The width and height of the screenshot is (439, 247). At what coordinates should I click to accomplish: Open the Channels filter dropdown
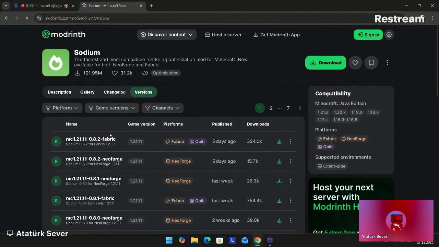[x=162, y=108]
